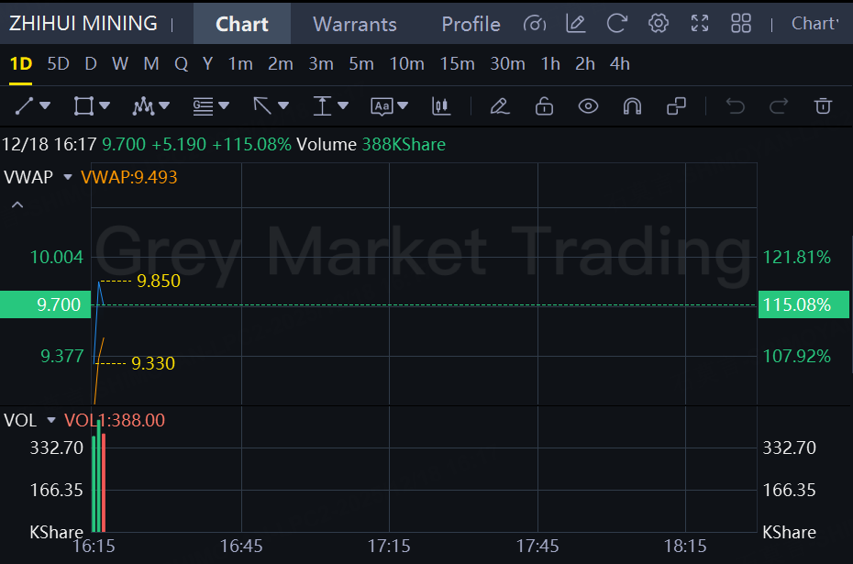Viewport: 853px width, 564px height.
Task: Expand the line drawing tool dropdown
Action: point(45,106)
